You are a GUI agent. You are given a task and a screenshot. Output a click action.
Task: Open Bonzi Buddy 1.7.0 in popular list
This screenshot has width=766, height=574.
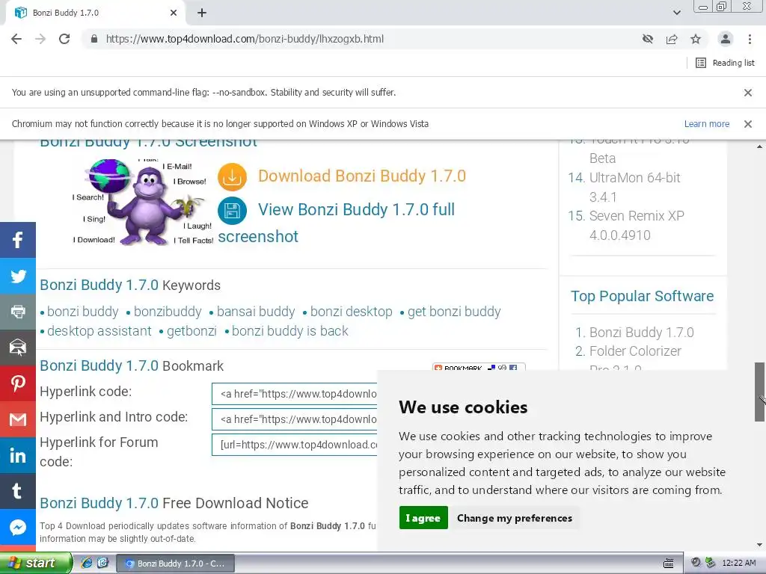tap(641, 333)
